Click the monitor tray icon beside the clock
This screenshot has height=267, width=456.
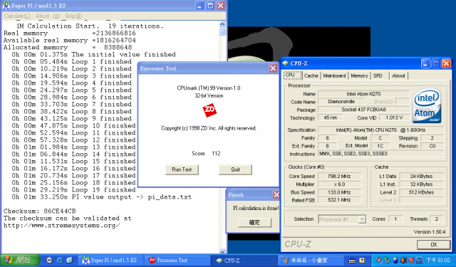click(x=420, y=260)
